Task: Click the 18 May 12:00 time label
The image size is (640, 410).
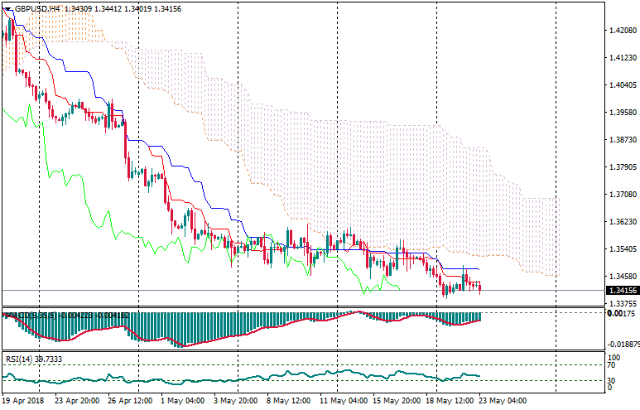Action: pos(450,401)
